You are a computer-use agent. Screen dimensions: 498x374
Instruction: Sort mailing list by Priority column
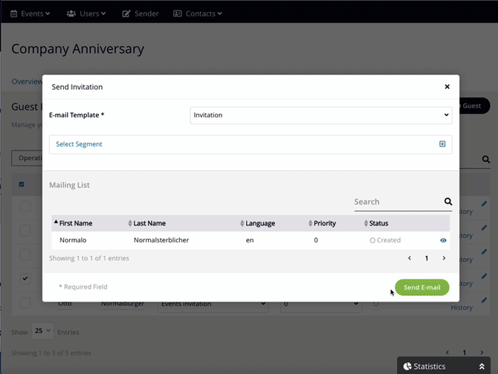point(324,223)
